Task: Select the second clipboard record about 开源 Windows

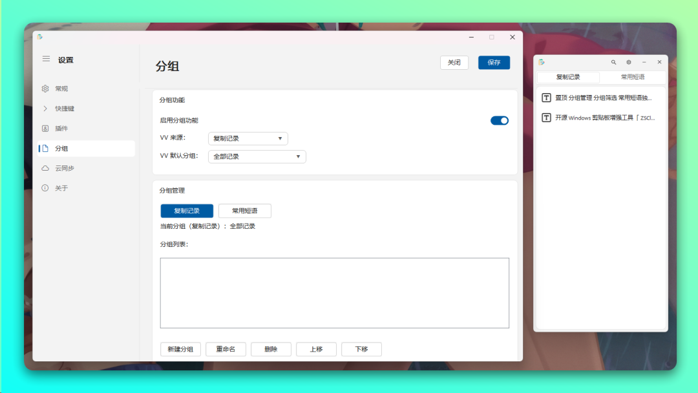Action: 604,118
